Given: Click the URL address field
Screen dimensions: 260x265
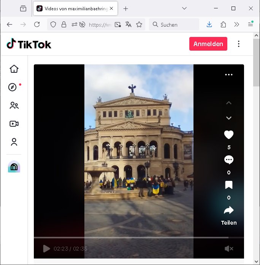Looking at the screenshot, I should point(100,25).
